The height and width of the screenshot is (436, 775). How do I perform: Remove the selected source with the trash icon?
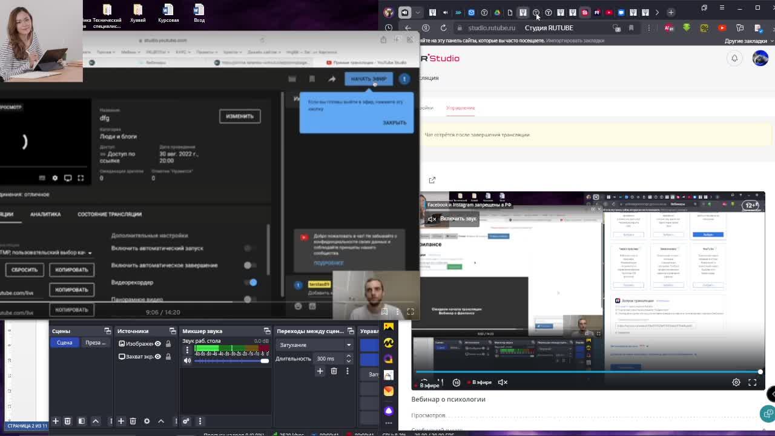click(133, 421)
